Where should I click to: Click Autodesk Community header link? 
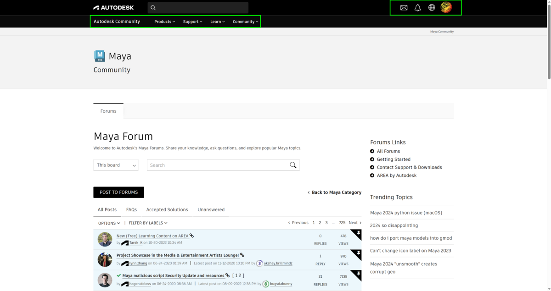117,22
